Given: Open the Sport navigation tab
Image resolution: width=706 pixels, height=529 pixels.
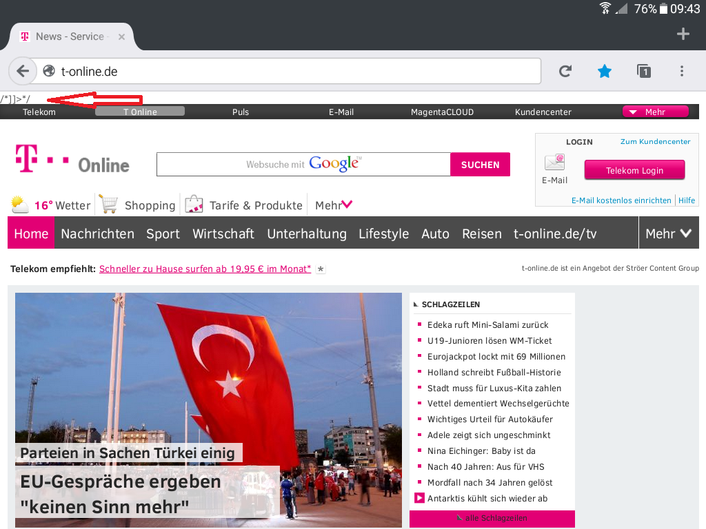Looking at the screenshot, I should 163,234.
